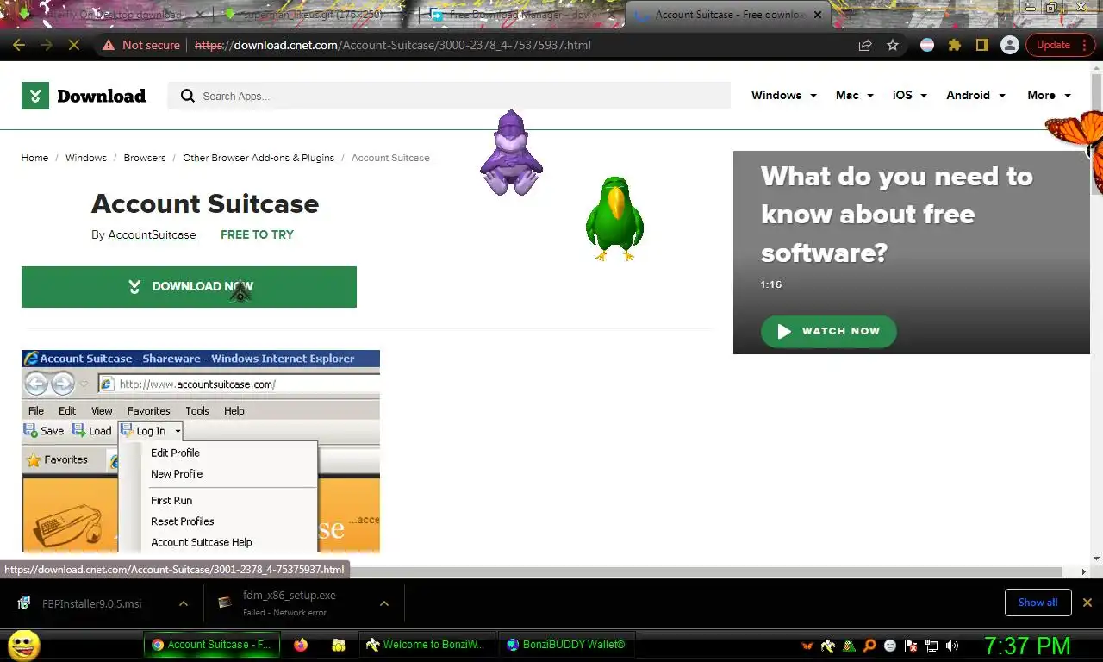Click the browser back arrow

point(19,45)
